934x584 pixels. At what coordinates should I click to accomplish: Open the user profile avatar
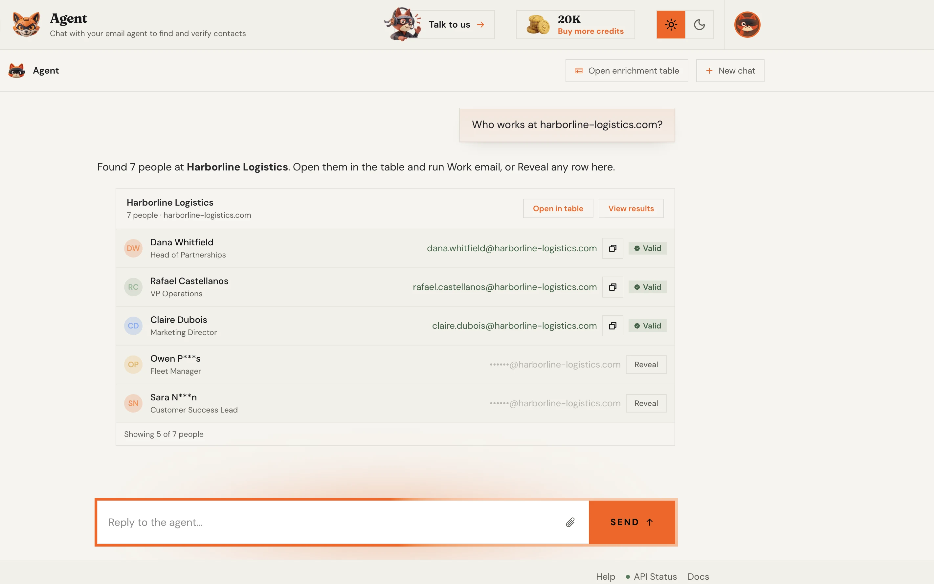click(747, 25)
